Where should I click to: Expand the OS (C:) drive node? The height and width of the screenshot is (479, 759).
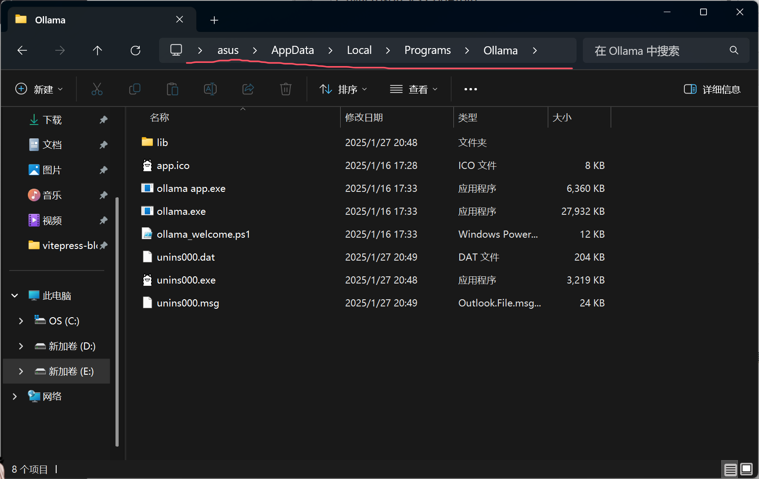[x=21, y=321]
